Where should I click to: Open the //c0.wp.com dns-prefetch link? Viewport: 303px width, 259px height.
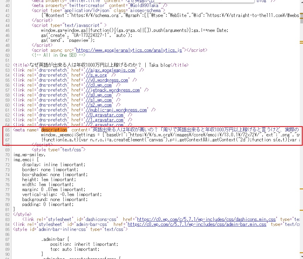coord(98,85)
